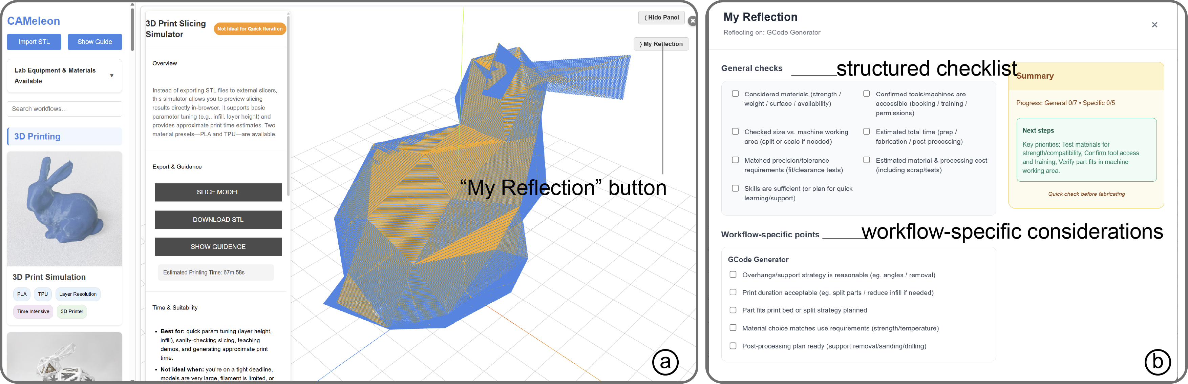Click Import STL button
Image resolution: width=1188 pixels, height=384 pixels.
(34, 42)
